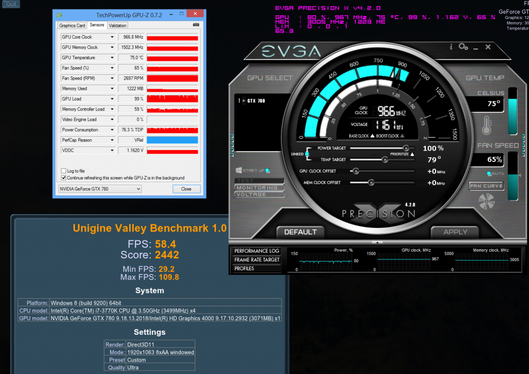This screenshot has width=529, height=374.
Task: Open the NVIDIA GeForce GTX 780 selector
Action: 99,189
